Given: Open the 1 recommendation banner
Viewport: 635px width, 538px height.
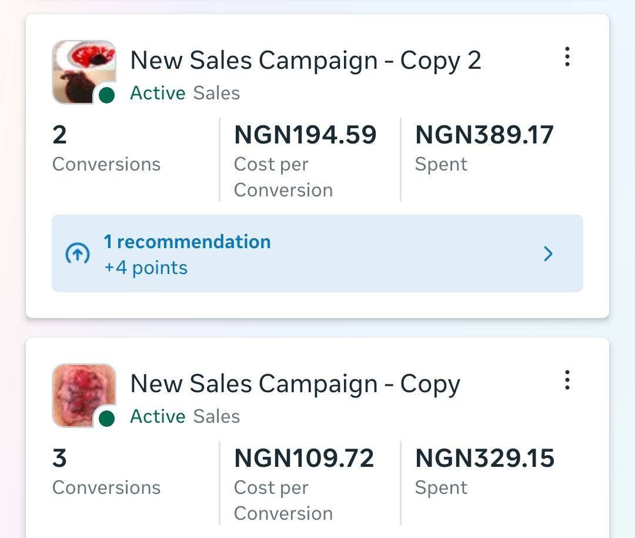Looking at the screenshot, I should pyautogui.click(x=317, y=253).
